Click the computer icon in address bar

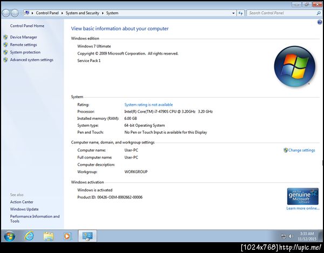coord(27,13)
